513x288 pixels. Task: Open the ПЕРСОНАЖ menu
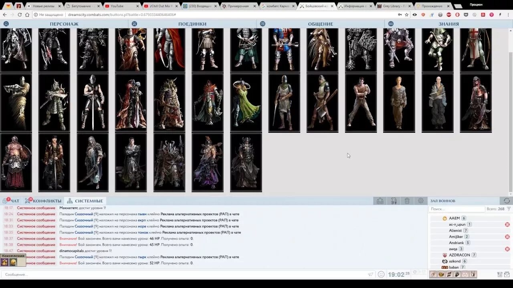64,24
